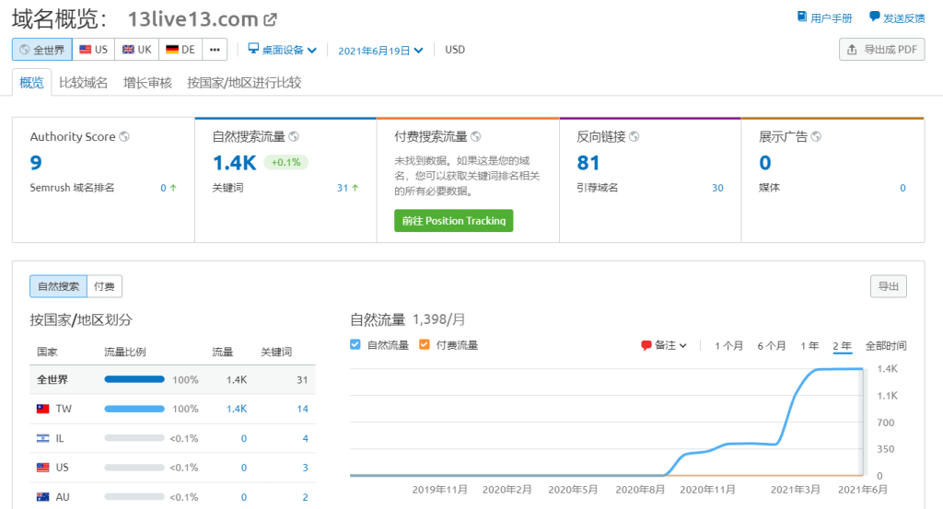Click globe info icon next to 付费搜索流量

click(x=476, y=136)
